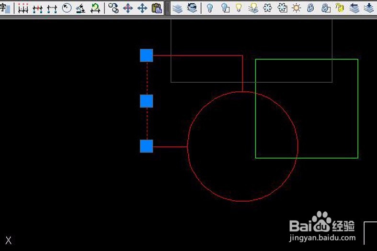Viewport: 377px width, 251px height.
Task: Select move tool with red and blue arrows
Action: [x=128, y=9]
